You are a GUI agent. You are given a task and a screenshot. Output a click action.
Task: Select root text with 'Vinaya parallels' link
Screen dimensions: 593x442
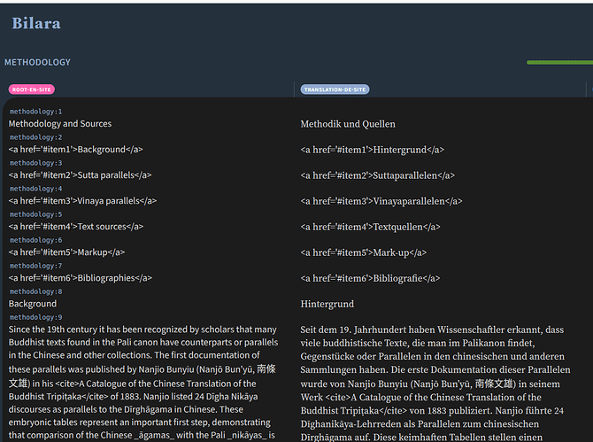[82, 201]
